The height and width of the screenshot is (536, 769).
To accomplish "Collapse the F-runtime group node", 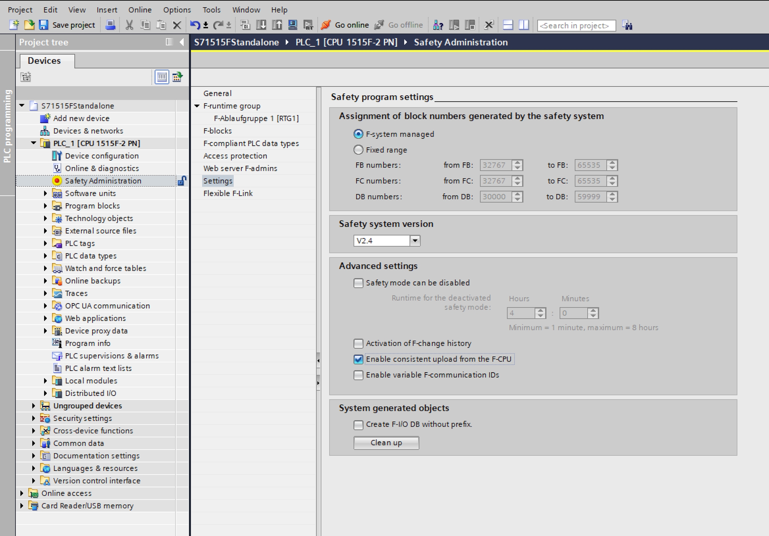I will coord(197,106).
